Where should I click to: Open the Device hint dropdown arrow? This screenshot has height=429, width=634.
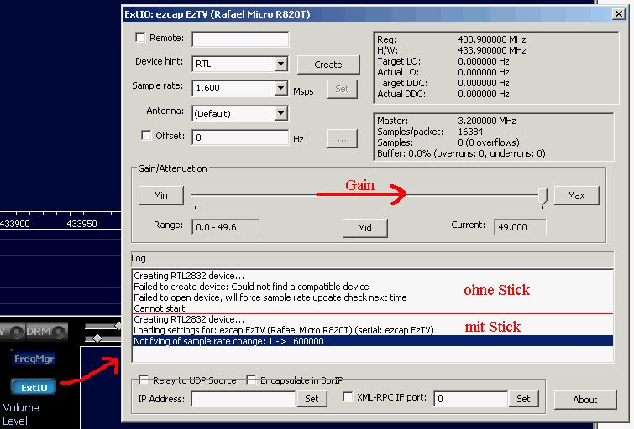tap(280, 64)
